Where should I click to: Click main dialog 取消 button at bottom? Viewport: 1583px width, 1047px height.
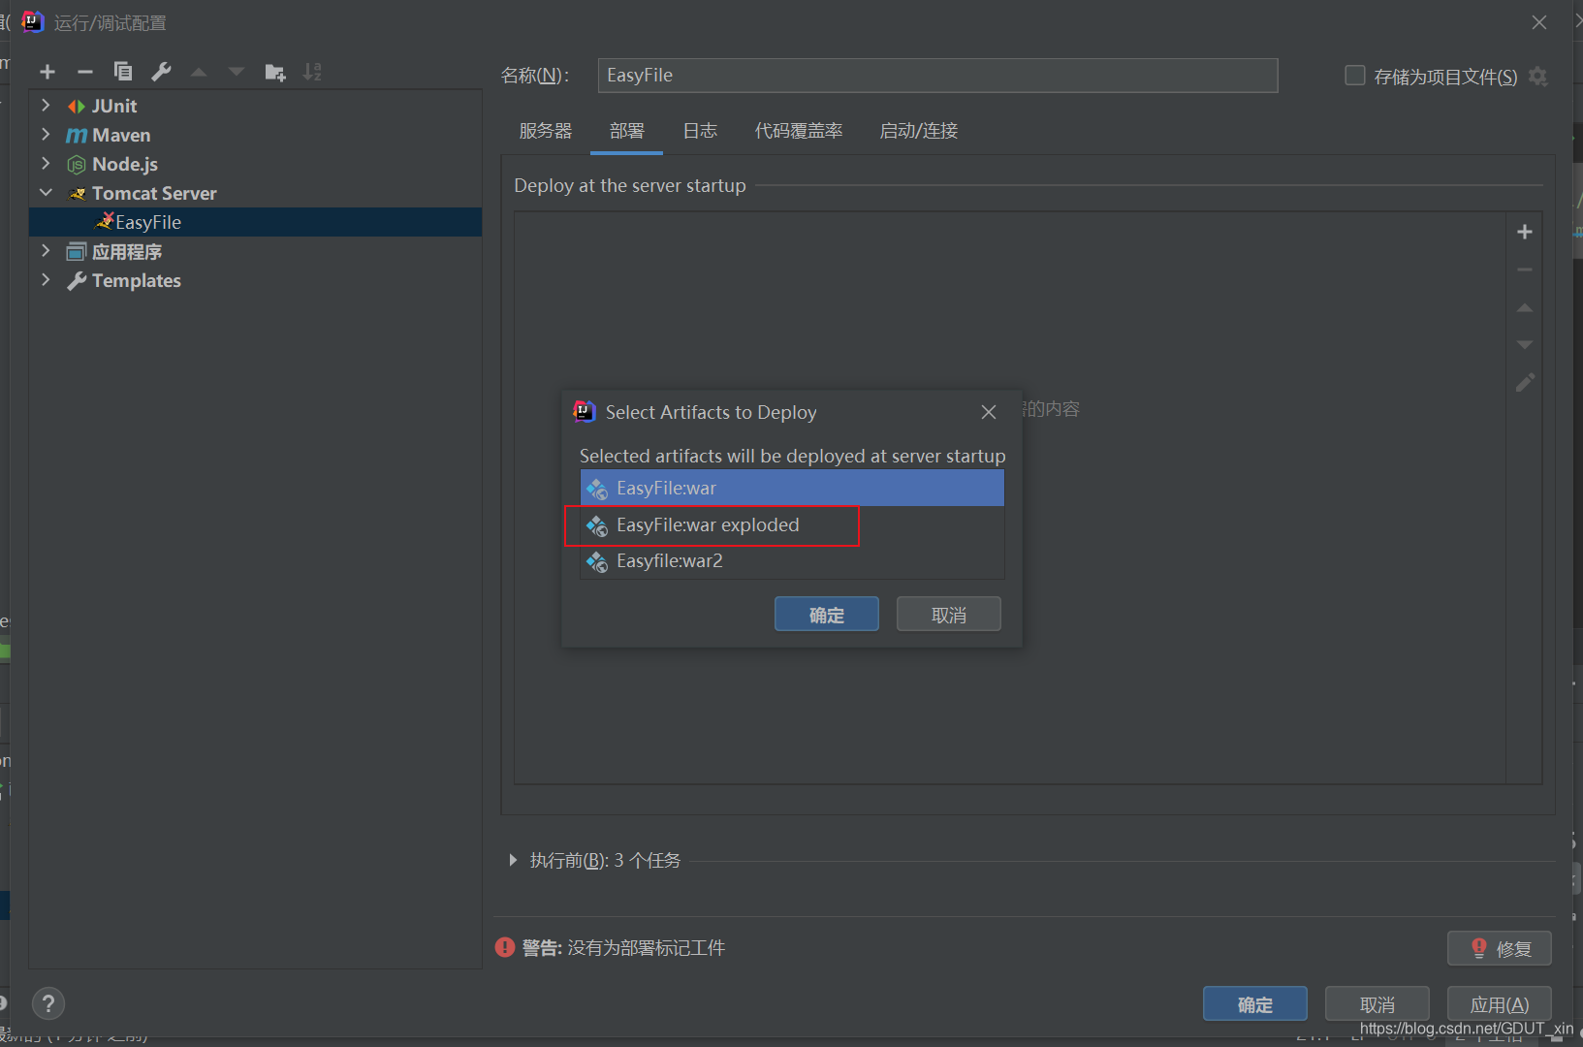pyautogui.click(x=1377, y=1004)
